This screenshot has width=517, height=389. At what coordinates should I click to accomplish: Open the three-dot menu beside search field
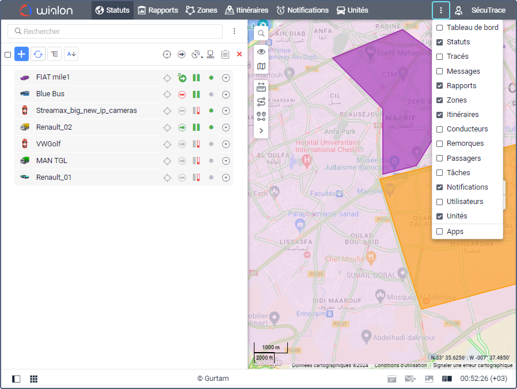point(234,31)
